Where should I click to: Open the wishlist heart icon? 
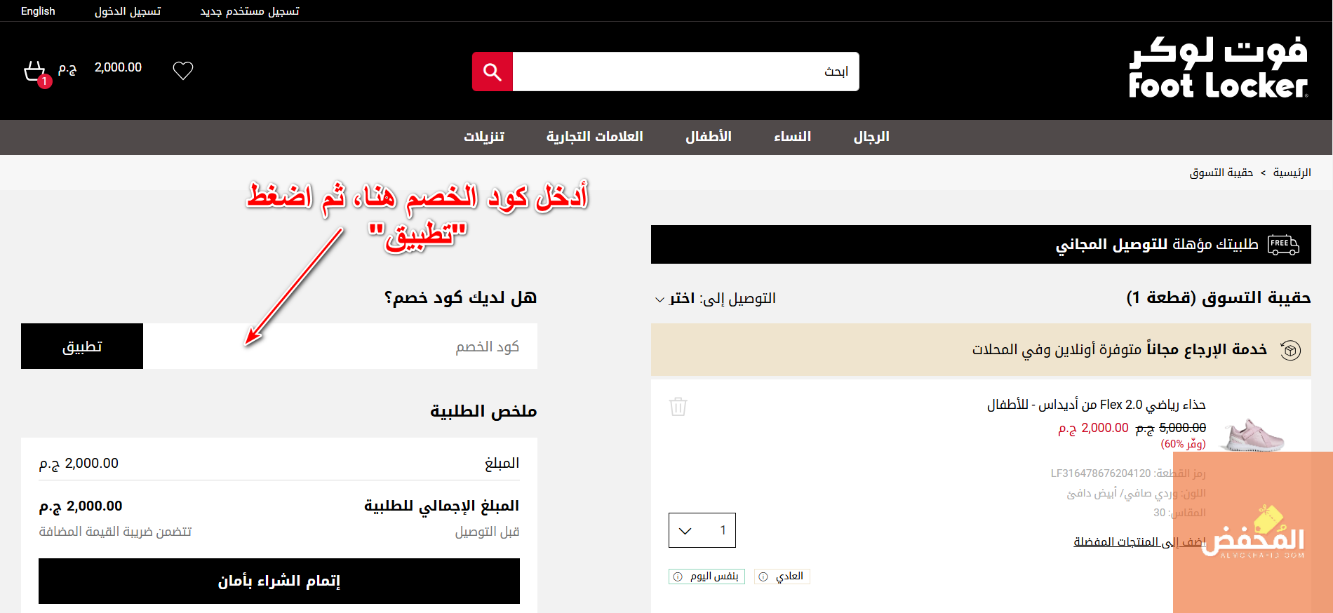pyautogui.click(x=182, y=70)
